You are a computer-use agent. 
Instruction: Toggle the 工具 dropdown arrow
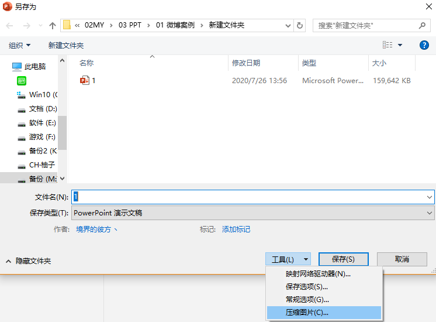306,259
